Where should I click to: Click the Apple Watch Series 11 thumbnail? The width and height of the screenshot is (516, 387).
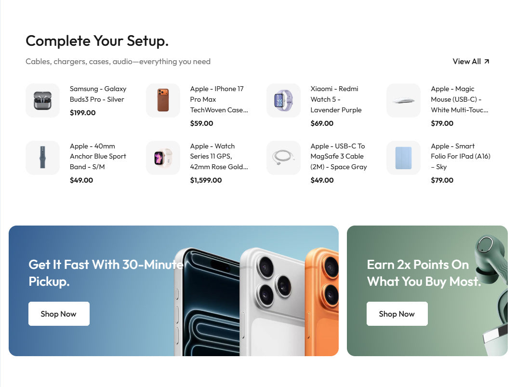[x=163, y=158]
